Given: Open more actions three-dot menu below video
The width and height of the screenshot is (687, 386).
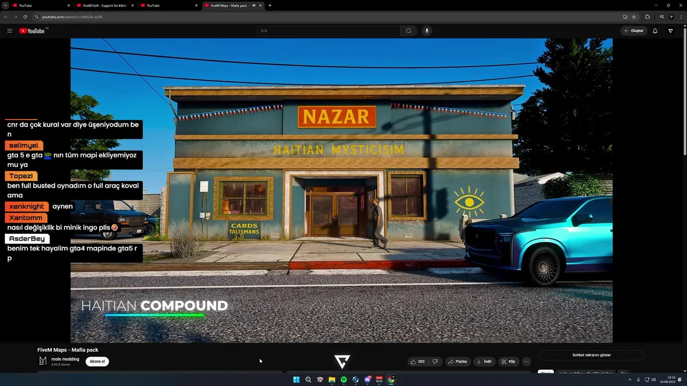Looking at the screenshot, I should point(527,361).
